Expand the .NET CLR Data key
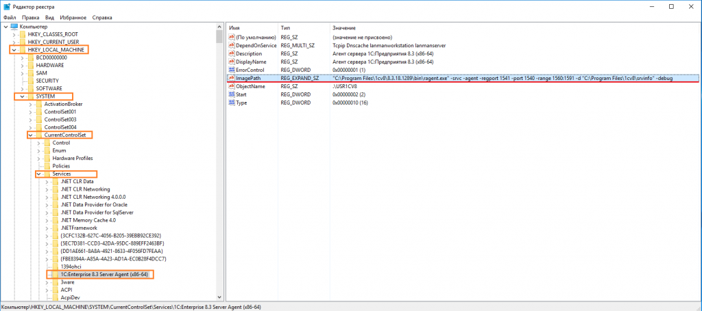Screen dimensions: 702x311 pyautogui.click(x=46, y=181)
